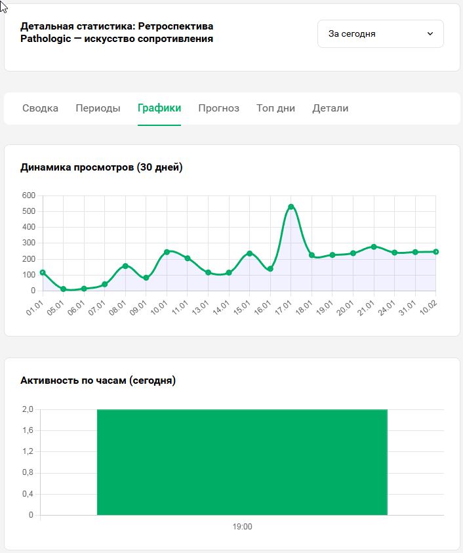Screen dimensions: 463x553
Task: Select the 21.01 data point on line
Action: [374, 247]
